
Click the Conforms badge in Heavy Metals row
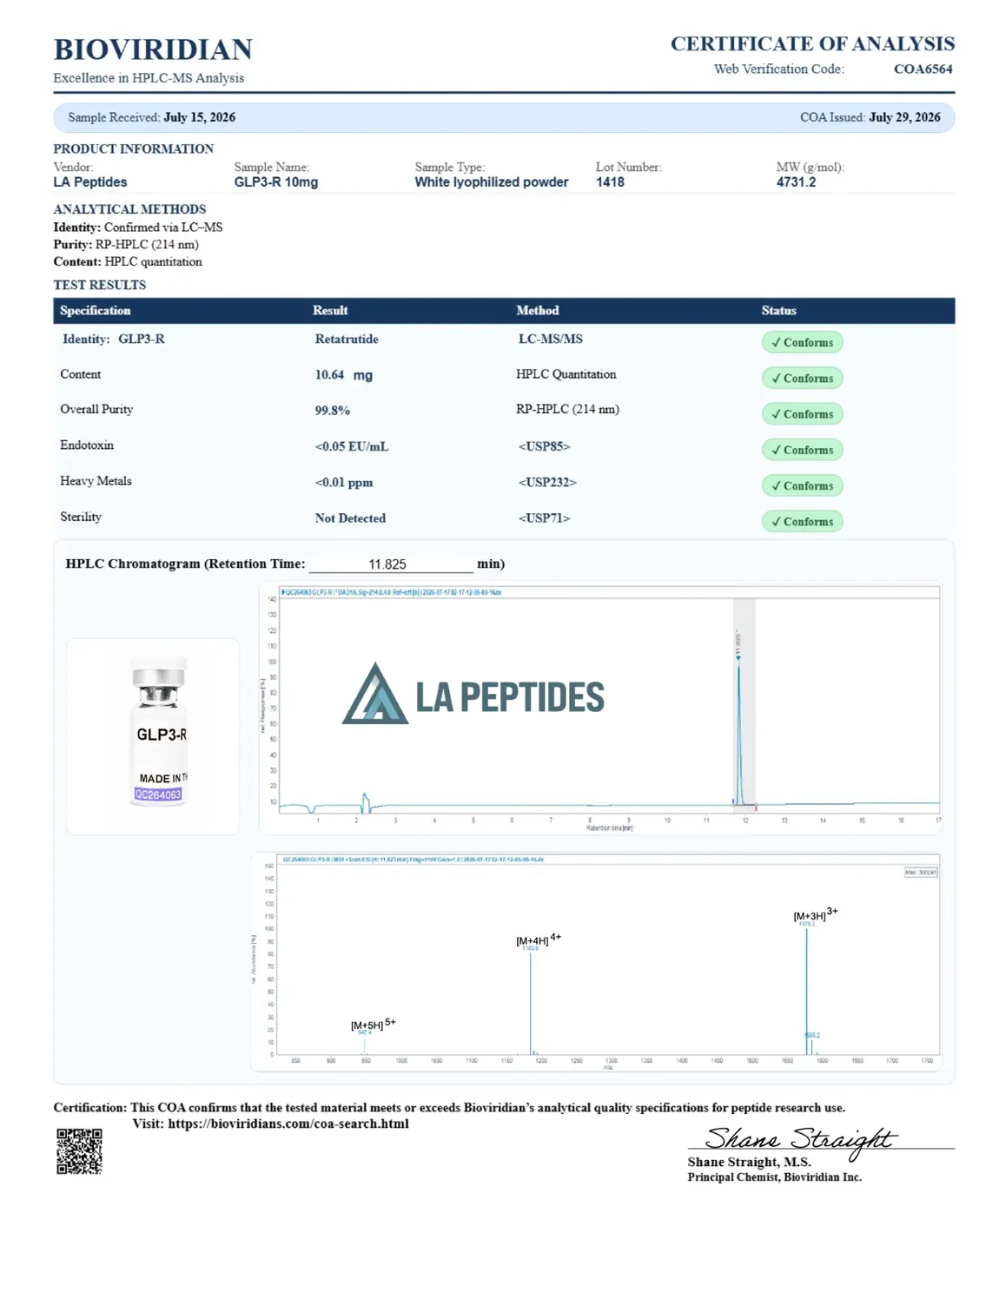[802, 485]
